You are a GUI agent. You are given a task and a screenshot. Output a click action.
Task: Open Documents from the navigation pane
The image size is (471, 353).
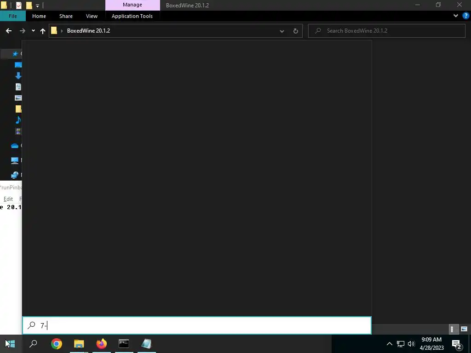point(18,87)
